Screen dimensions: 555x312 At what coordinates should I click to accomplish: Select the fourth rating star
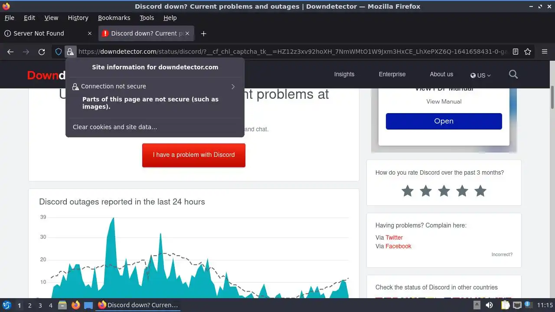coord(462,191)
